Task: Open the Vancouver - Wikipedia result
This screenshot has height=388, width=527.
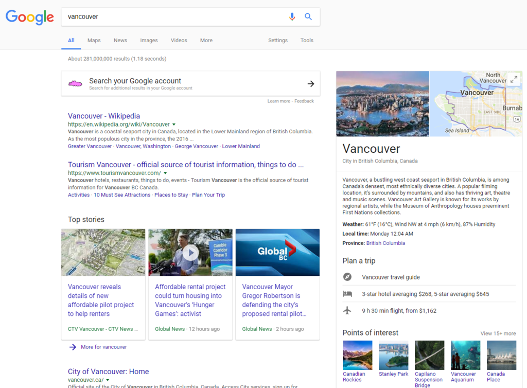Action: tap(104, 116)
